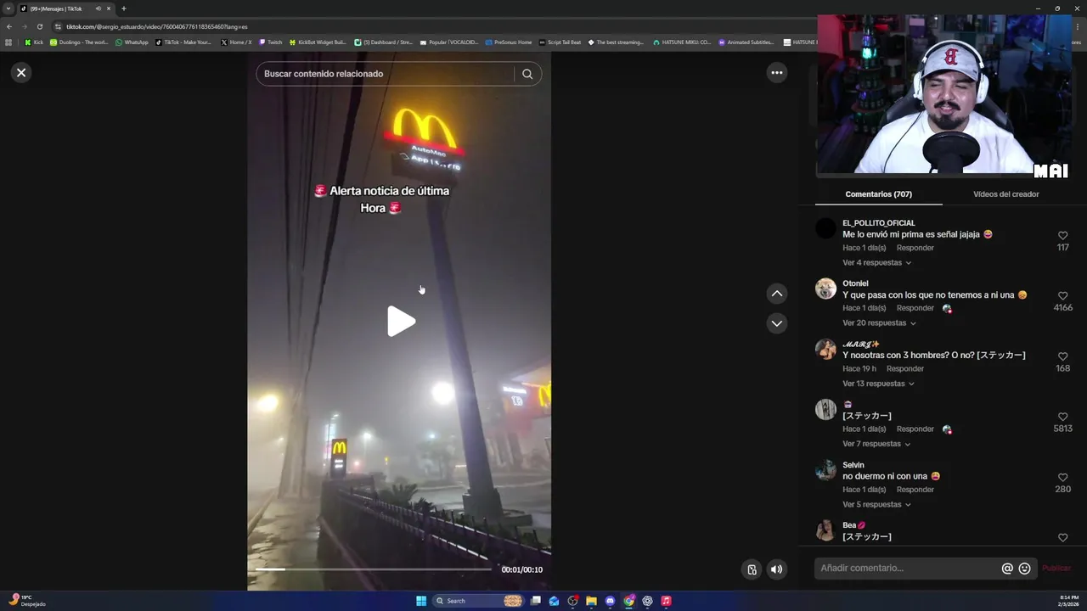This screenshot has height=611, width=1087.
Task: Go back in browser history
Action: (9, 26)
